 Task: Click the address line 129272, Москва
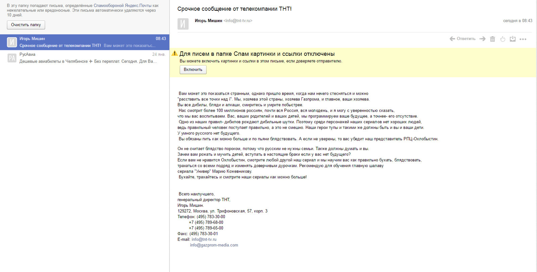(223, 211)
